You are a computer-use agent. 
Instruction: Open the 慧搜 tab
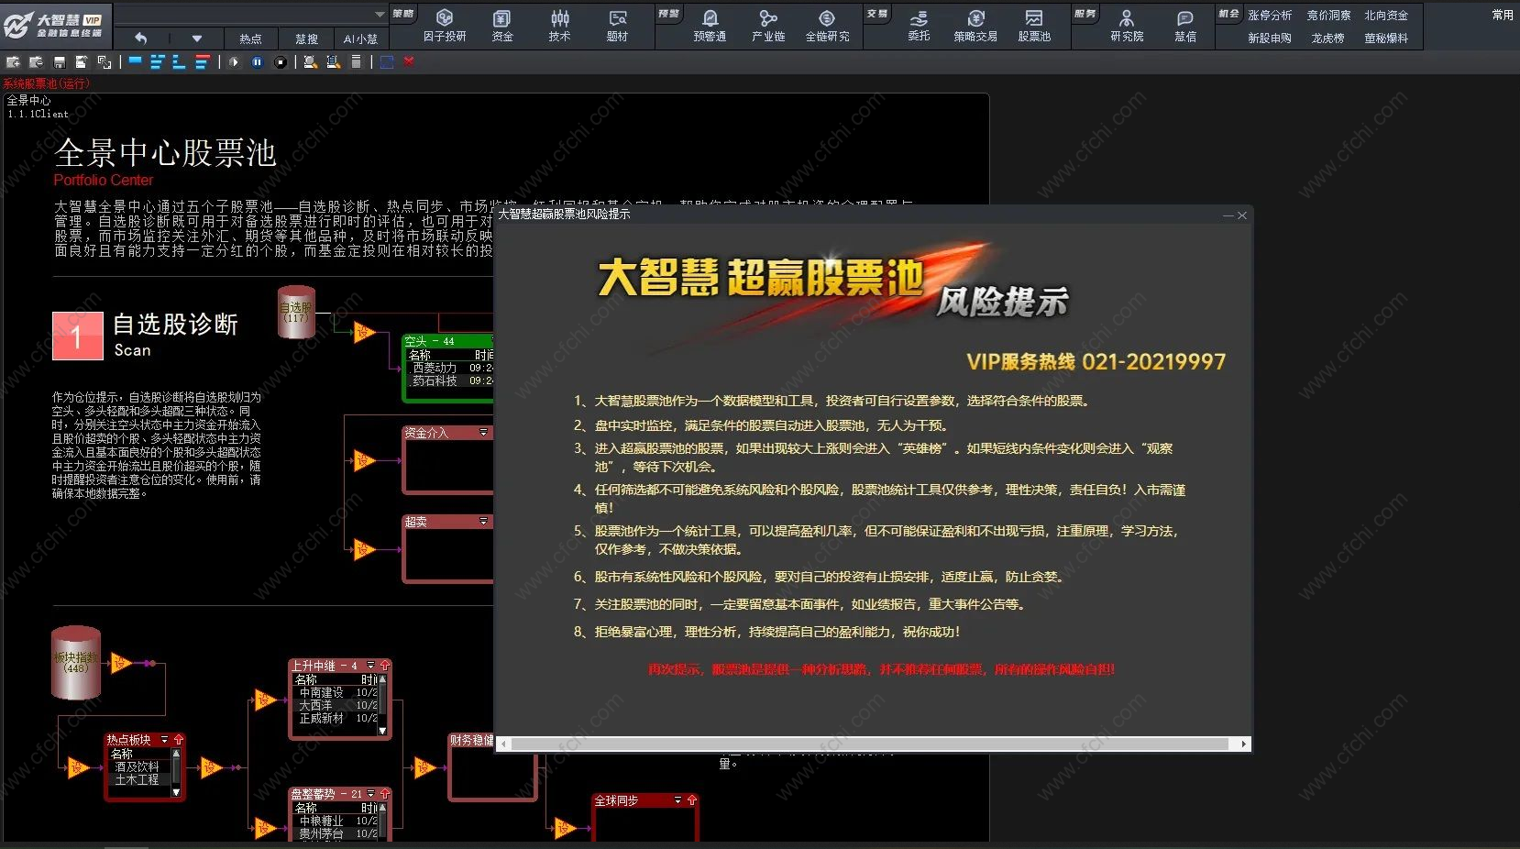(306, 39)
